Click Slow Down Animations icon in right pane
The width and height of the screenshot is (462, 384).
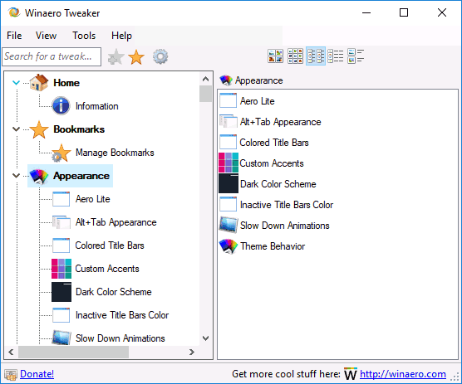[229, 225]
